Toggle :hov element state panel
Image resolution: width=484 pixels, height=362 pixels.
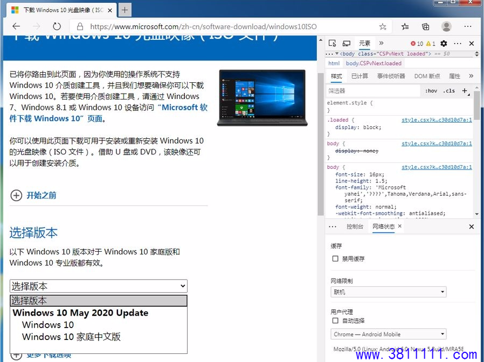pyautogui.click(x=431, y=91)
